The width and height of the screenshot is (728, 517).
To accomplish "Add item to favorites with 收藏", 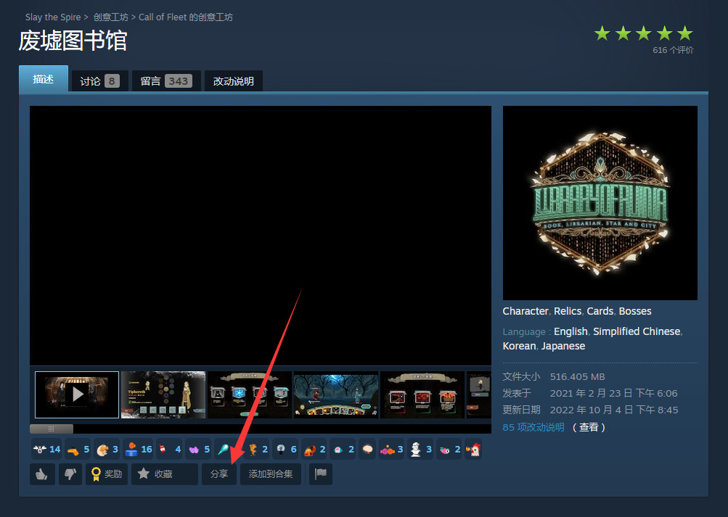I will [x=164, y=474].
